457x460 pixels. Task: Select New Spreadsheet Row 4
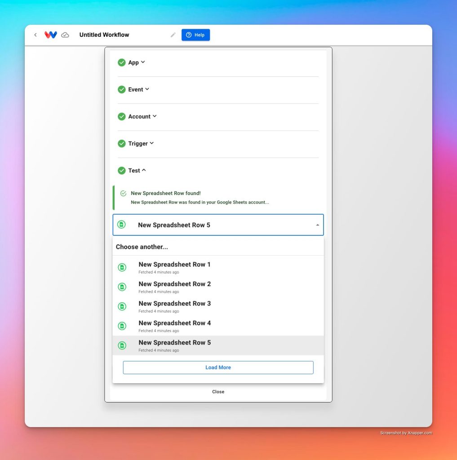coord(218,326)
